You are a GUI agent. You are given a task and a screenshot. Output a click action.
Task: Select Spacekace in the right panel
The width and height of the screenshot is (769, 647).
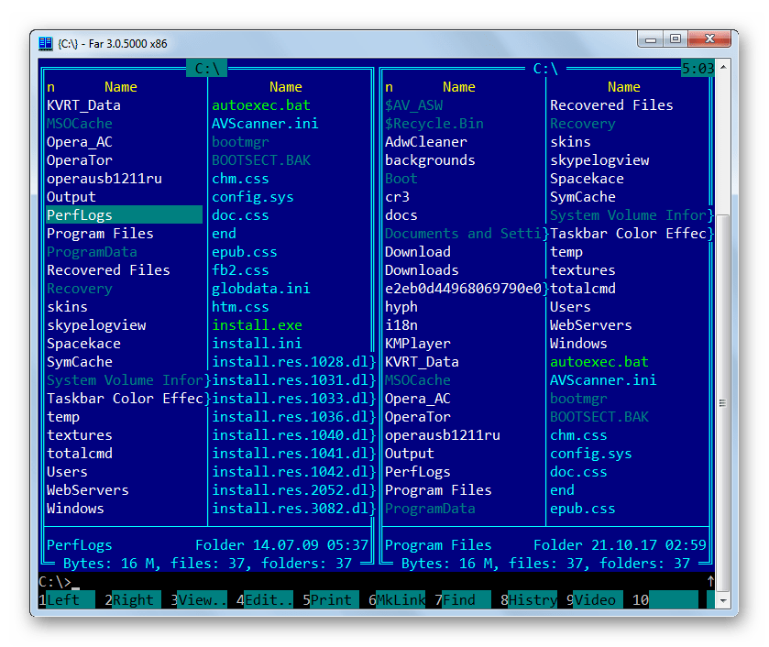click(x=587, y=179)
